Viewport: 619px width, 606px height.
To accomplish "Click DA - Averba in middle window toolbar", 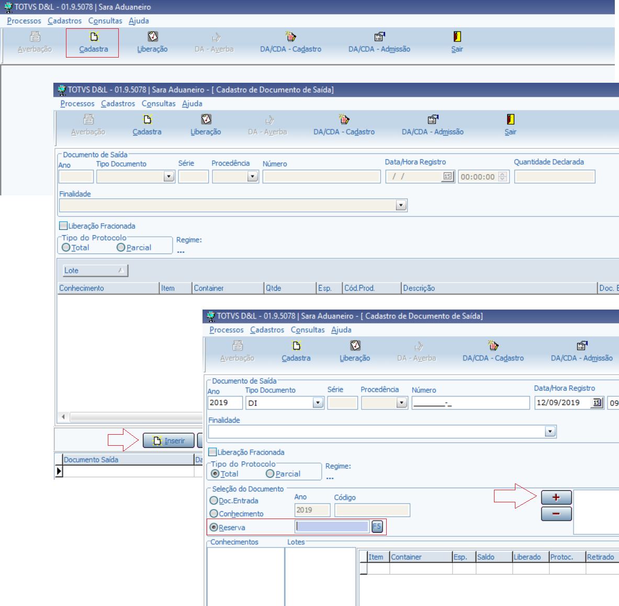I will [267, 125].
